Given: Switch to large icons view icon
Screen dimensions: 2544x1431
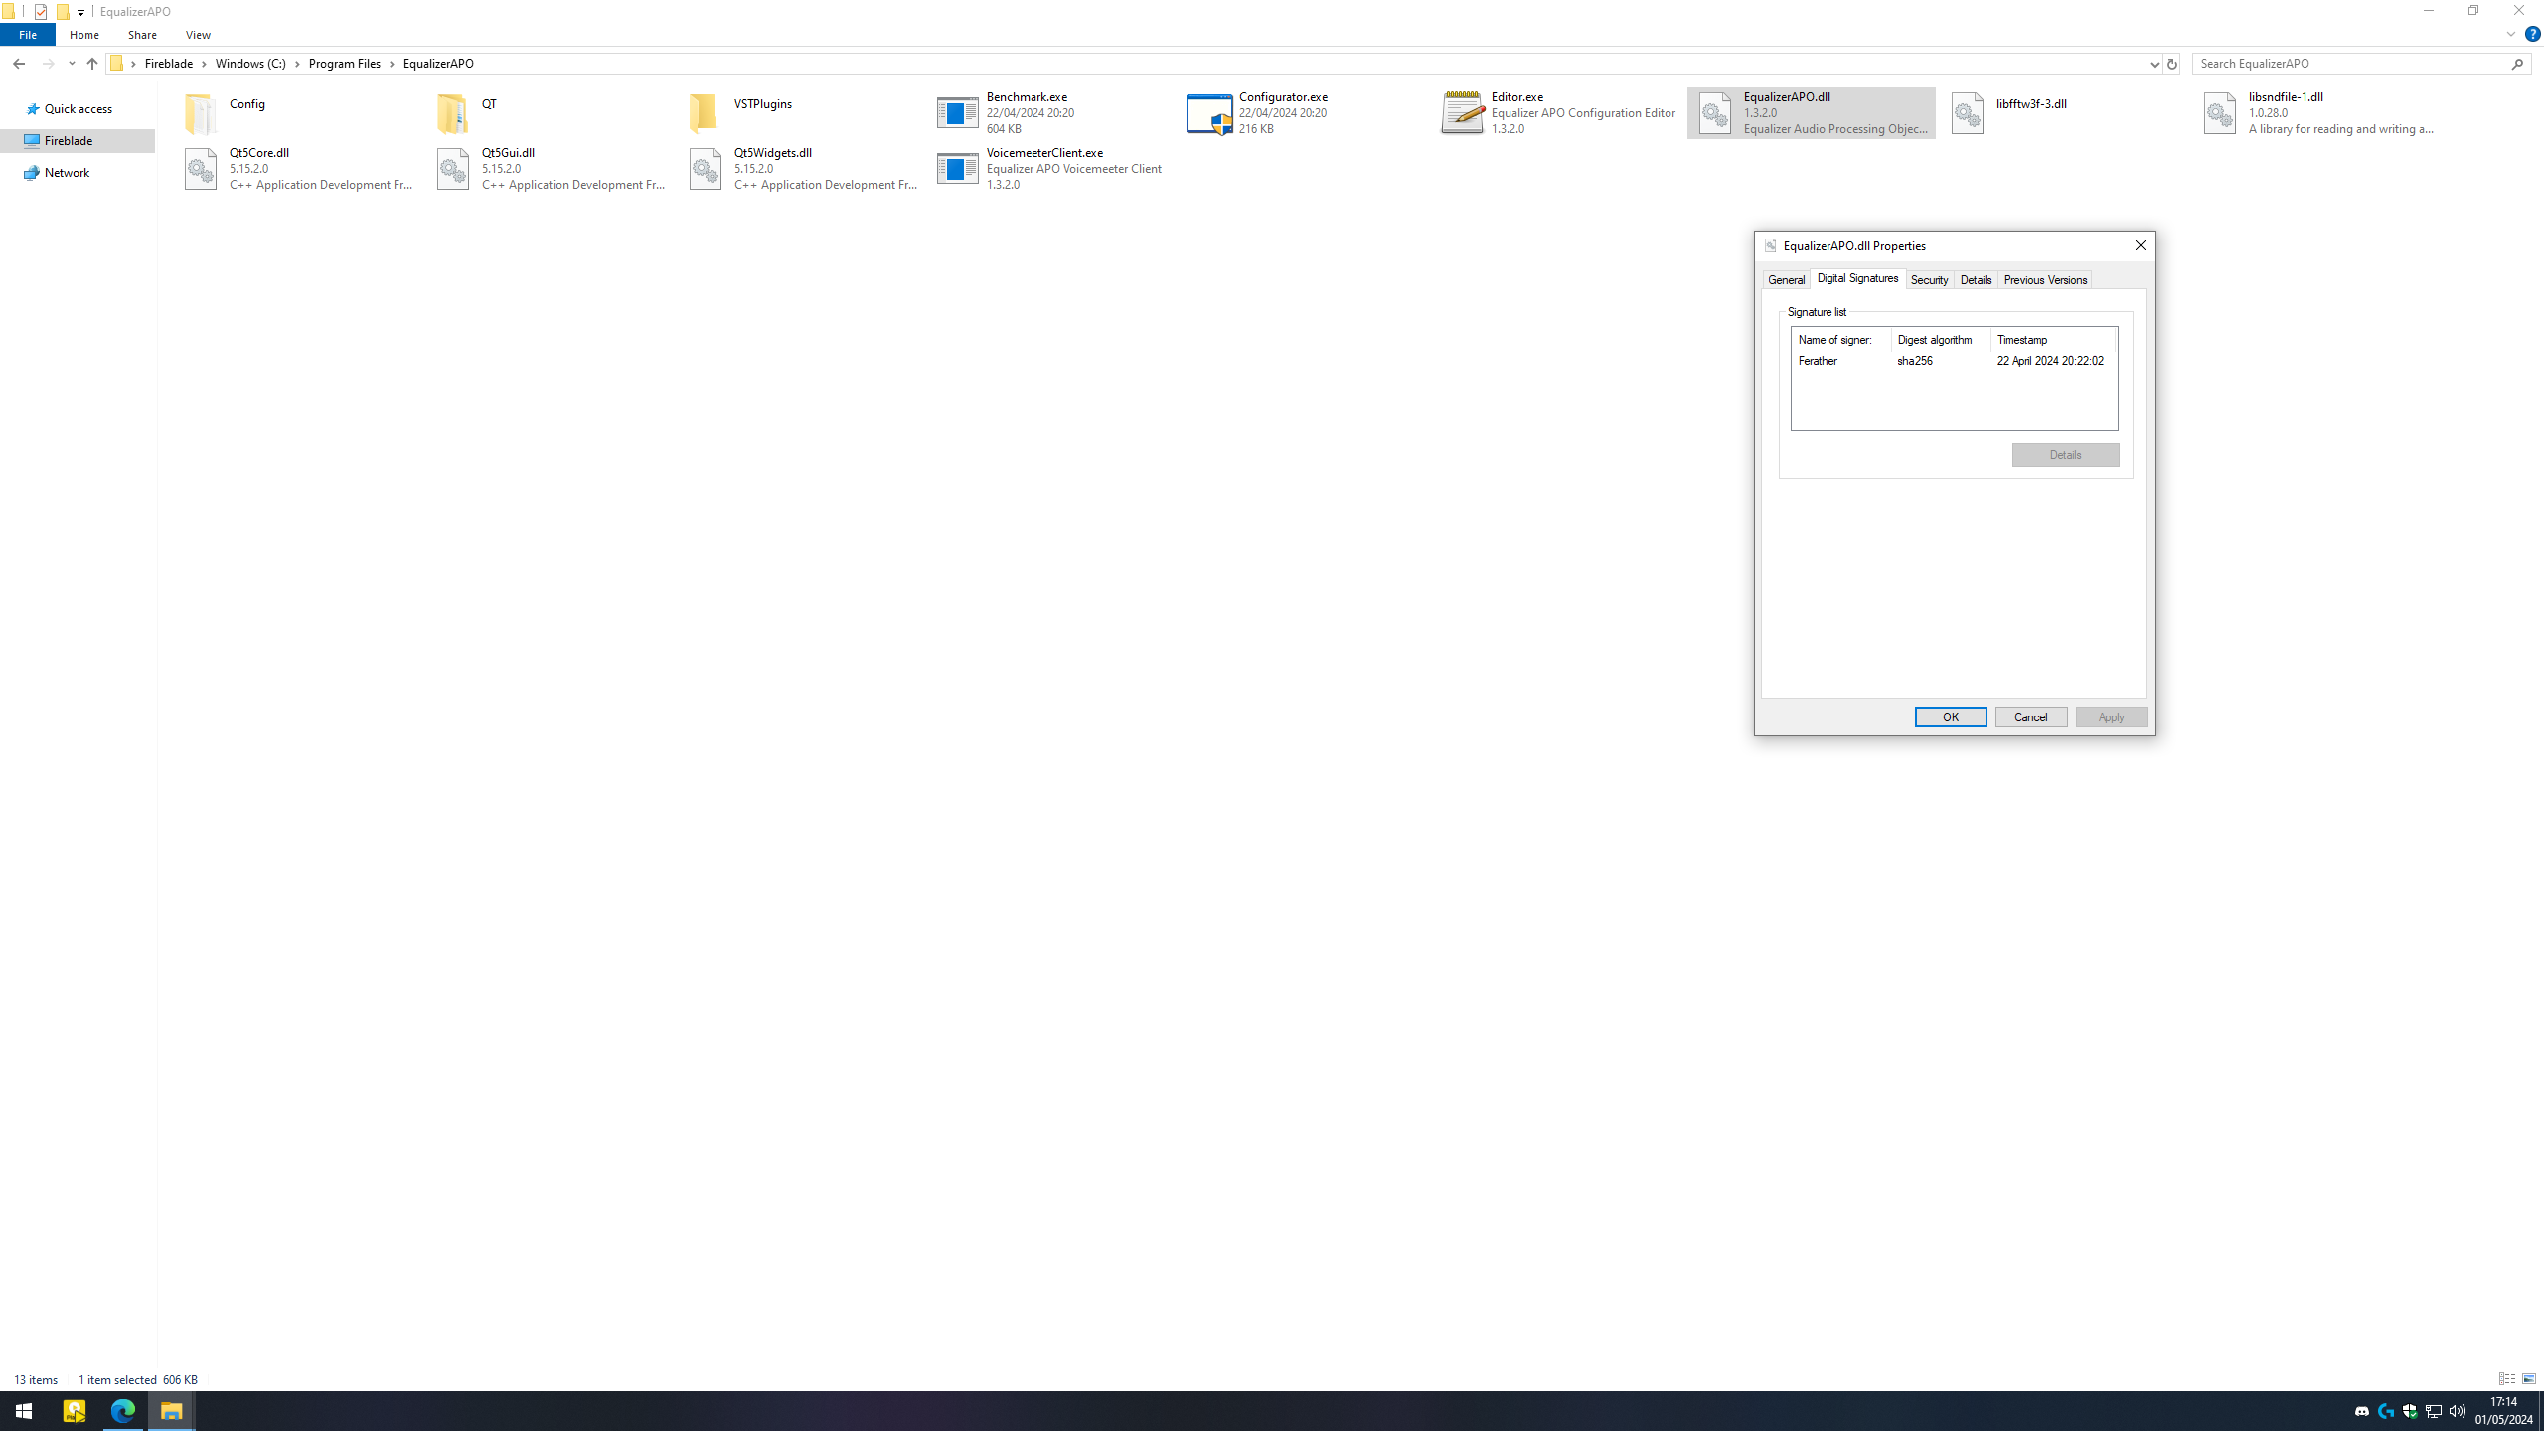Looking at the screenshot, I should point(2529,1379).
